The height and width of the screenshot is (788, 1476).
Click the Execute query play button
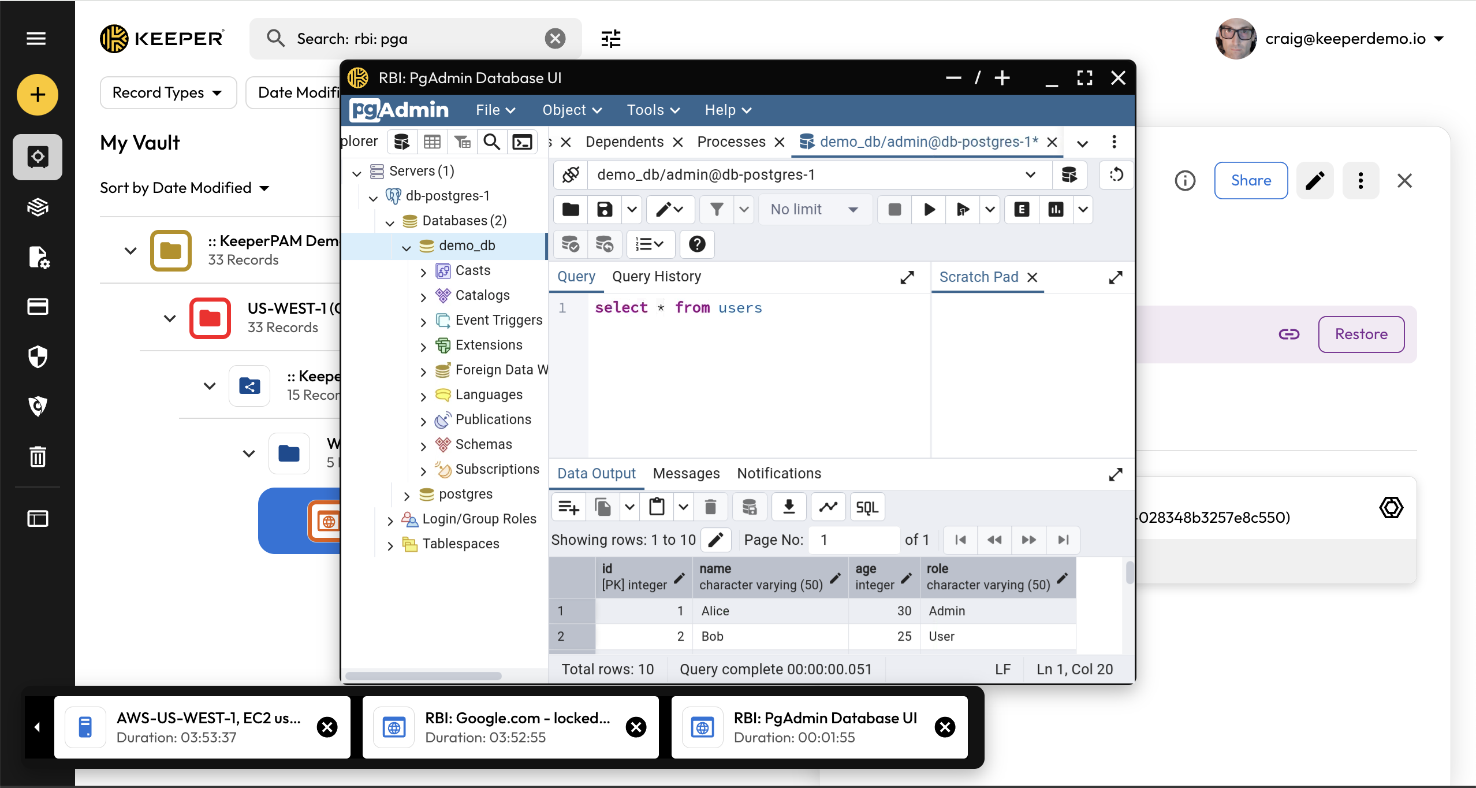(929, 210)
